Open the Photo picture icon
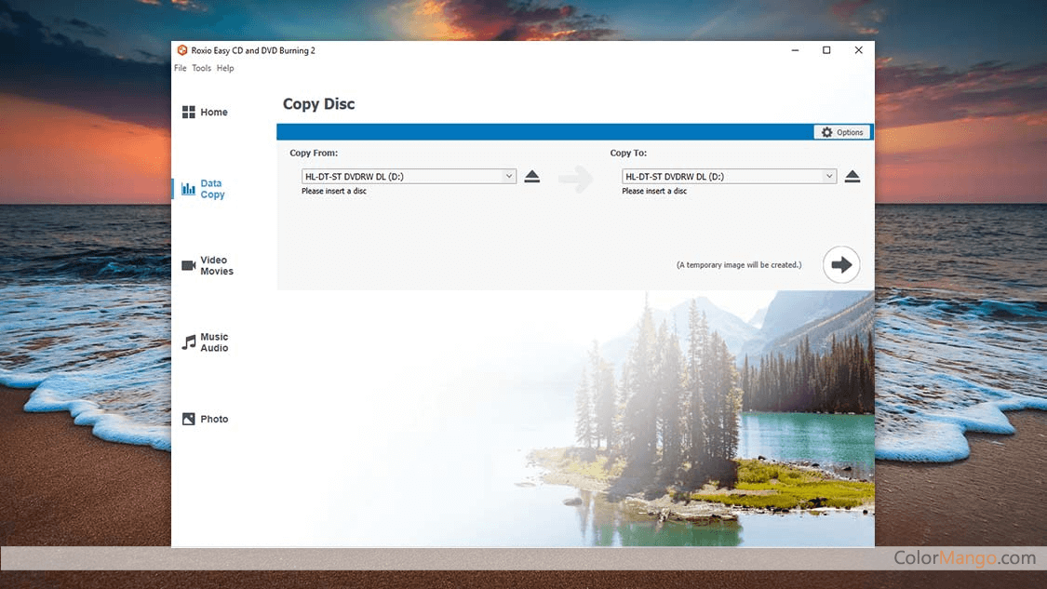This screenshot has height=589, width=1047. pyautogui.click(x=188, y=420)
